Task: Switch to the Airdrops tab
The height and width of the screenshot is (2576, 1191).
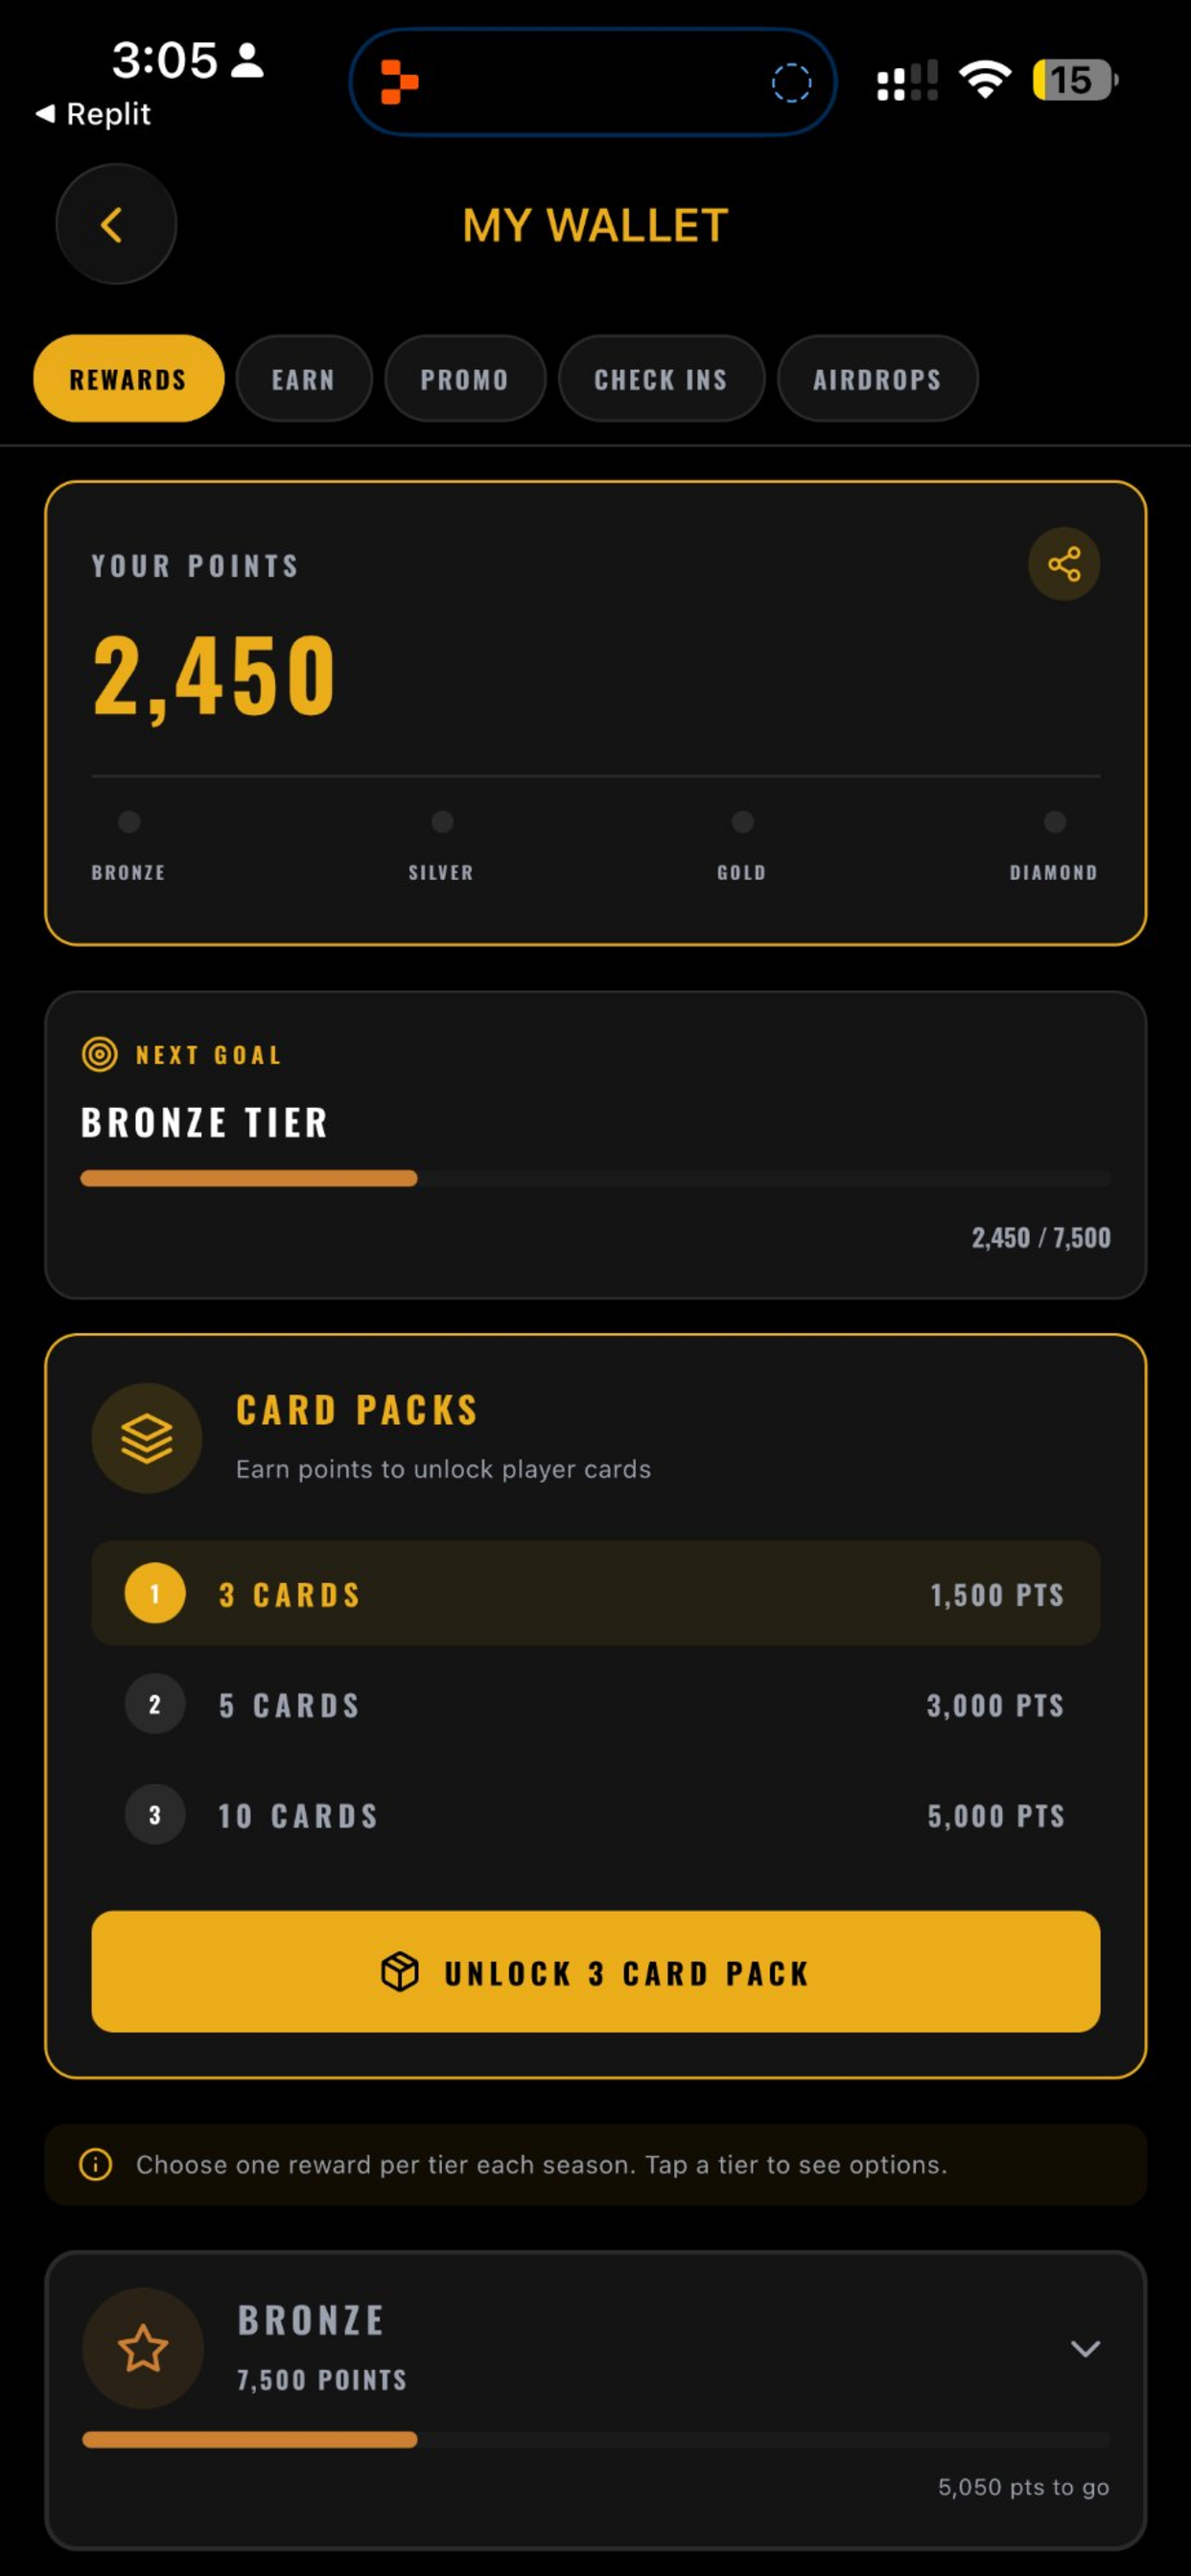Action: (x=877, y=379)
